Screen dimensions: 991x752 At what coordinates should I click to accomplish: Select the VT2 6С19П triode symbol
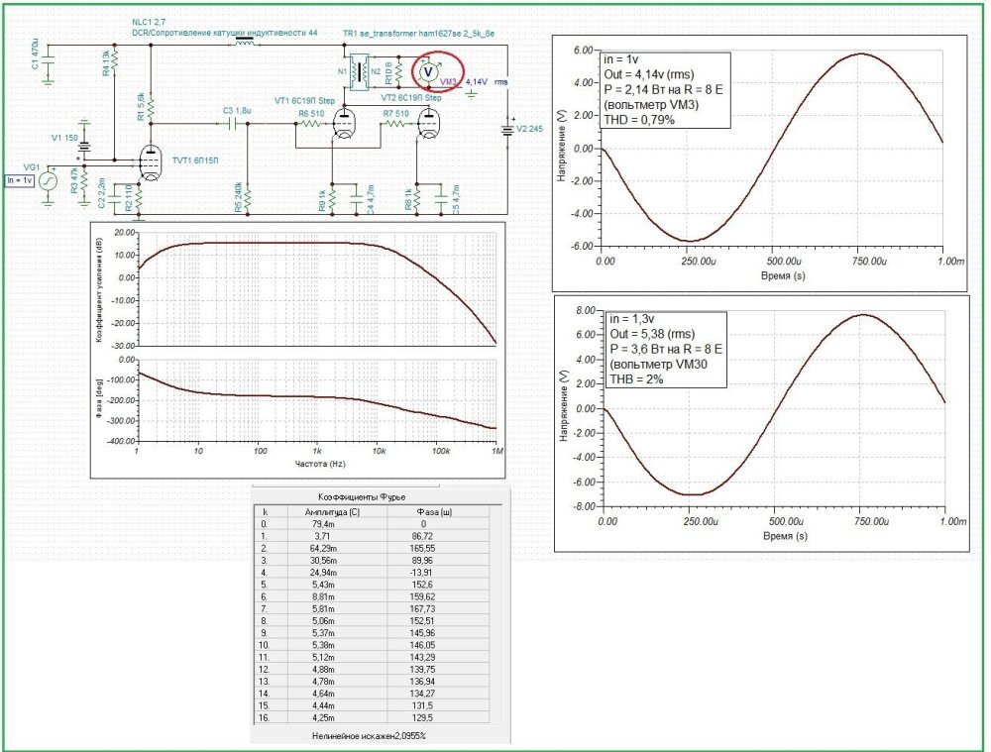click(x=428, y=123)
